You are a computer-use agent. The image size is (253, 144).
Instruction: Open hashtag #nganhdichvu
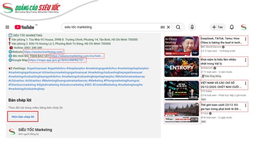tap(57, 68)
